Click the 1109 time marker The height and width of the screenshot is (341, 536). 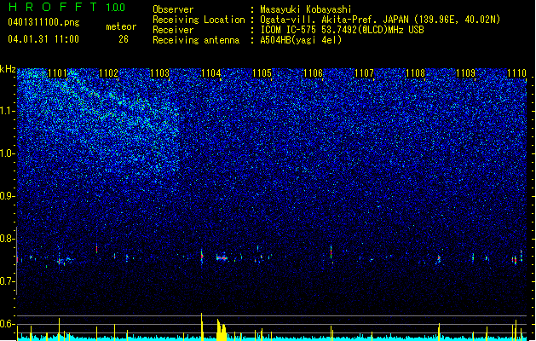[x=466, y=73]
